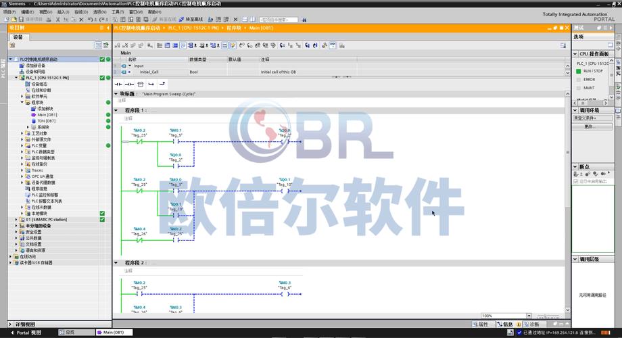Open 设备和网络 in the project tree
The image size is (622, 338).
(35, 72)
